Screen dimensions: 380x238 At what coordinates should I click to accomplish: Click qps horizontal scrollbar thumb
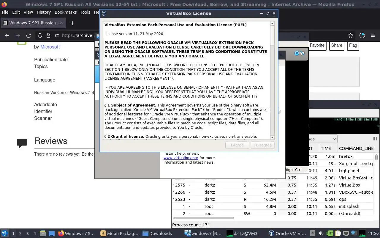(203, 218)
